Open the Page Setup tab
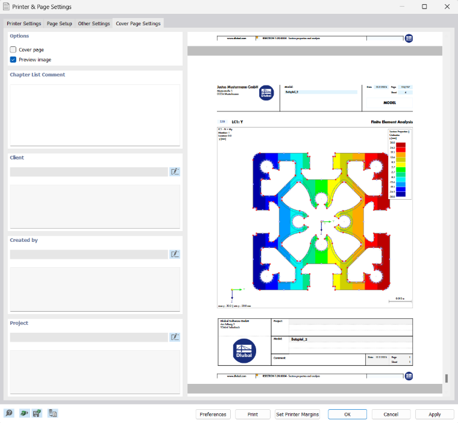Viewport: 458px width, 423px height. [x=59, y=23]
